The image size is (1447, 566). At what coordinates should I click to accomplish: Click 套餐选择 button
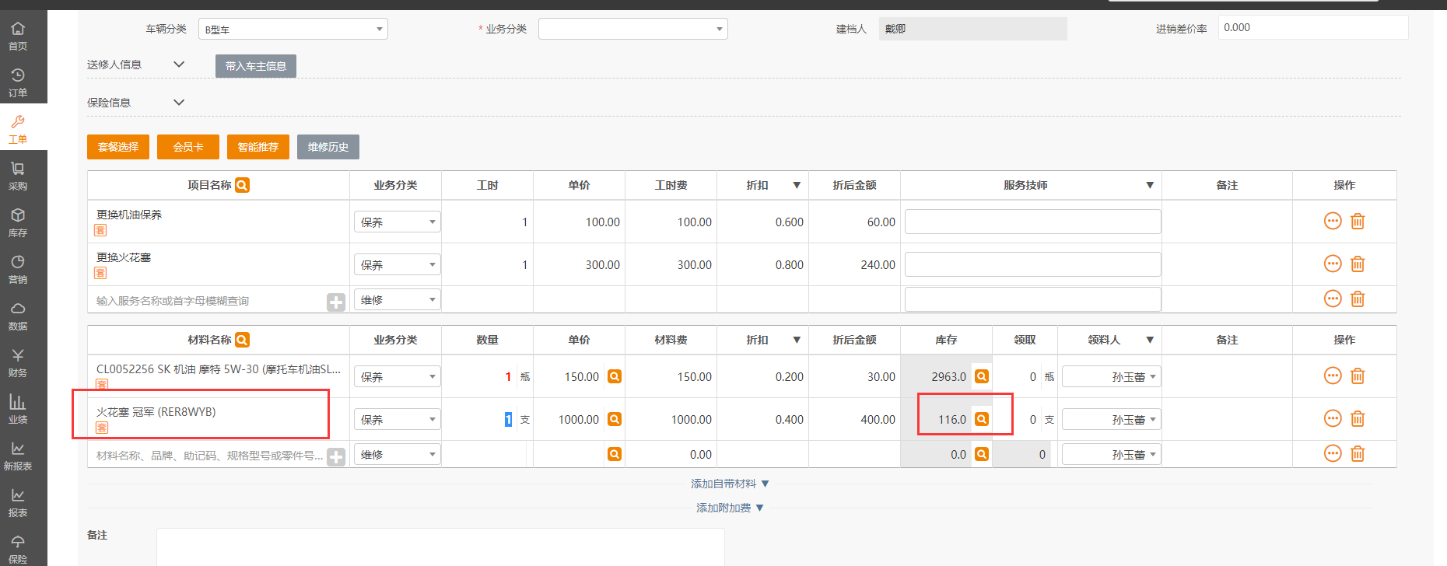(118, 147)
